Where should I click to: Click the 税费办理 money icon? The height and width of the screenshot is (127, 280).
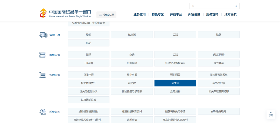coord(43,112)
